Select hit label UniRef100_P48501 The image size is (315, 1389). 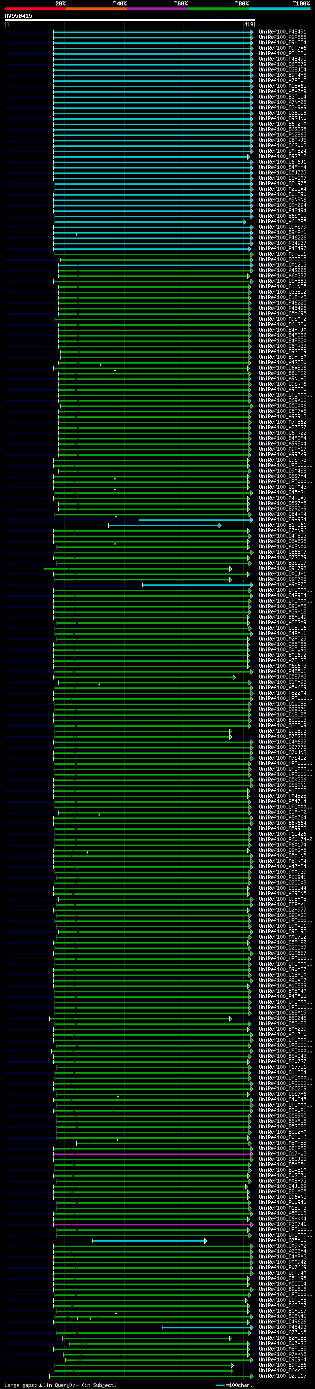tap(282, 671)
